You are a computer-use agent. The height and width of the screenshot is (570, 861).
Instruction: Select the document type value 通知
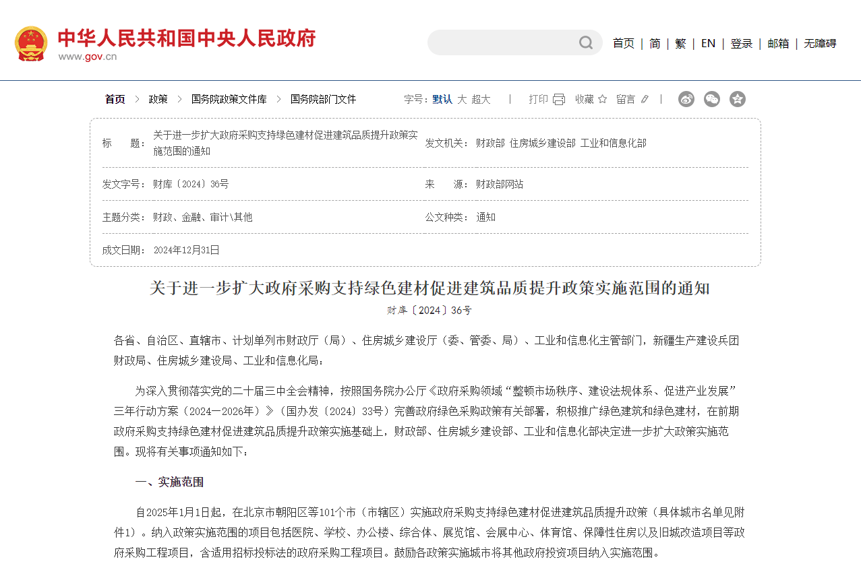pyautogui.click(x=486, y=217)
